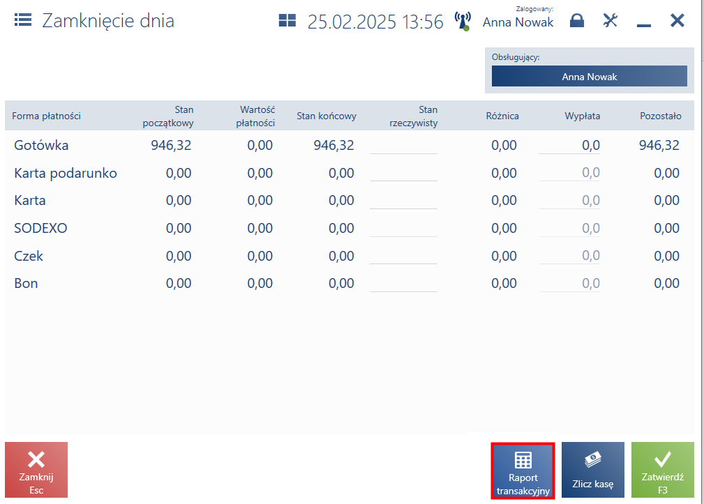The height and width of the screenshot is (504, 704).
Task: Click Wypłata field for SODEXO
Action: 569,228
